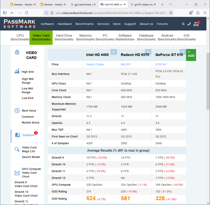The image size is (210, 205).
Task: Select the 561 G3D Rating value
Action: 125,198
